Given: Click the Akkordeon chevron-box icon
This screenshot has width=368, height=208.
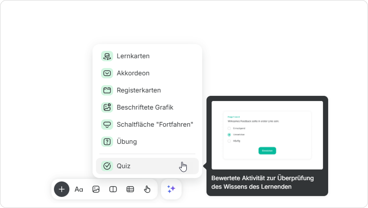Looking at the screenshot, I should (107, 73).
